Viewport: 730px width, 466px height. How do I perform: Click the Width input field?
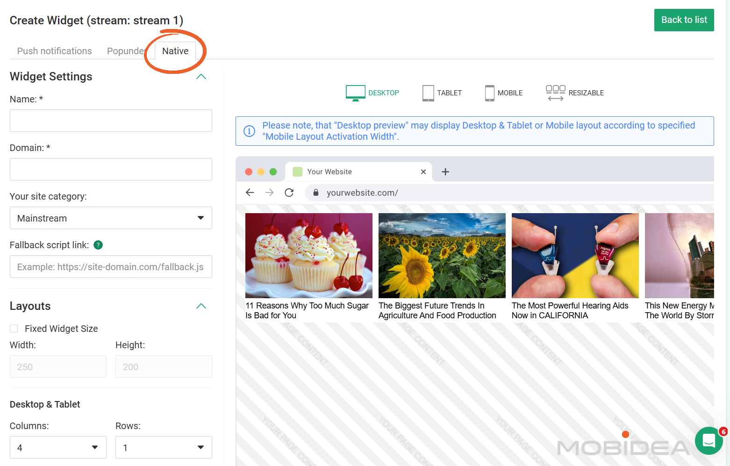[58, 366]
